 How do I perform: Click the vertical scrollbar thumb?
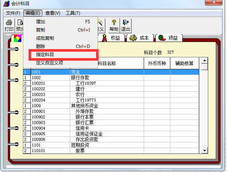tap(204, 67)
